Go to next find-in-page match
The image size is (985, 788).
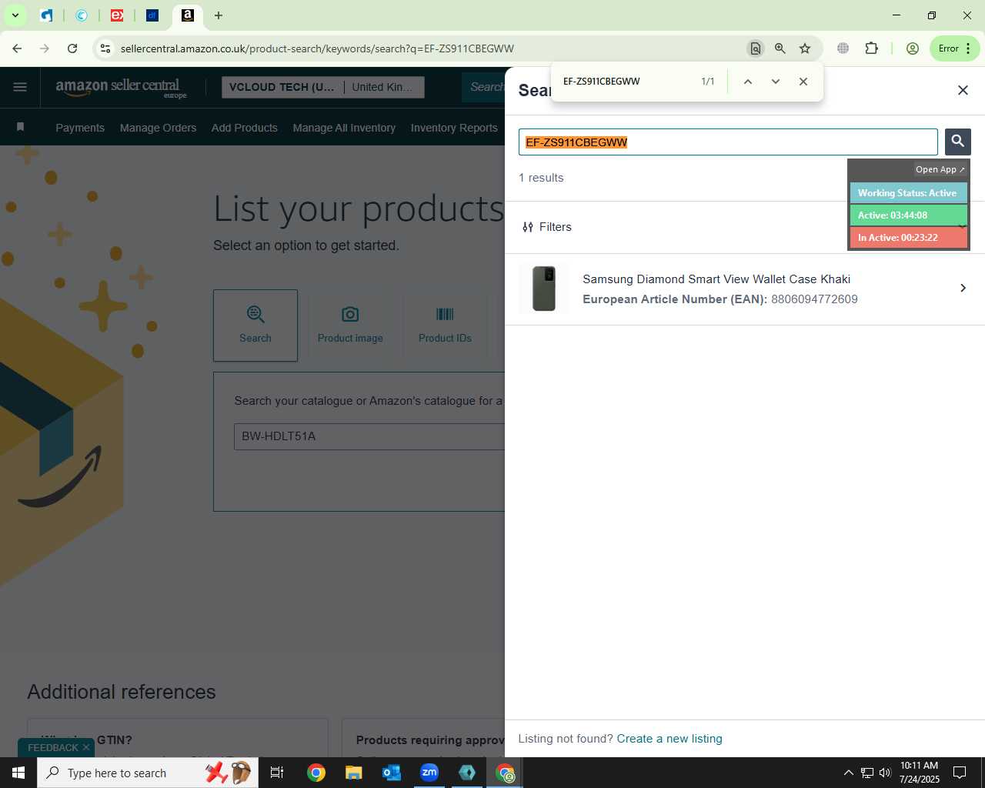(x=775, y=82)
